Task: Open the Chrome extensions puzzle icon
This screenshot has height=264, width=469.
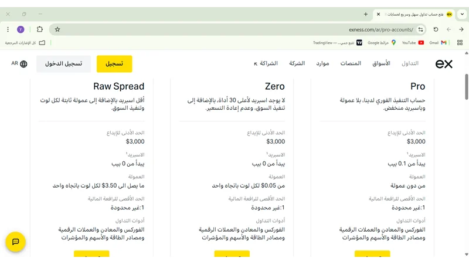Action: (x=40, y=29)
